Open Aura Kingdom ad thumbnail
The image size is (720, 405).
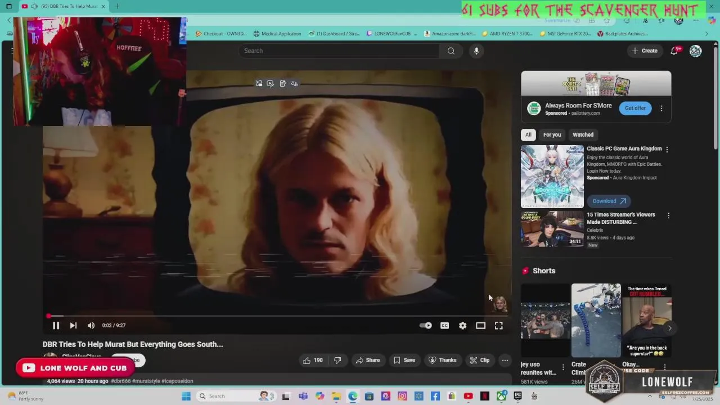click(552, 177)
